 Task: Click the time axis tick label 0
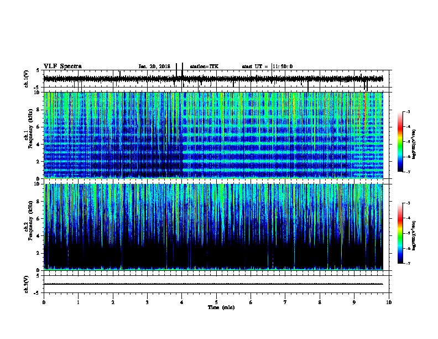pos(44,302)
